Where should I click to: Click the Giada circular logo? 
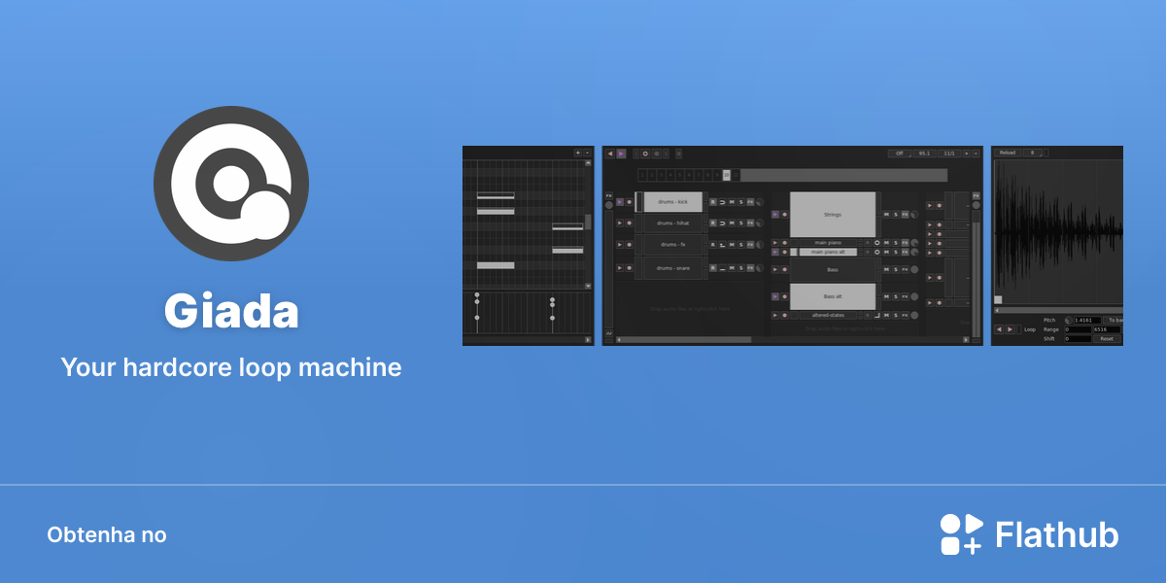coord(231,184)
